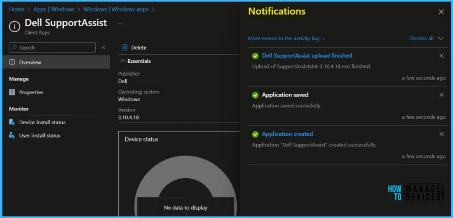Click into the sidebar Search field
Viewport: 453px width, 218px height.
point(52,47)
